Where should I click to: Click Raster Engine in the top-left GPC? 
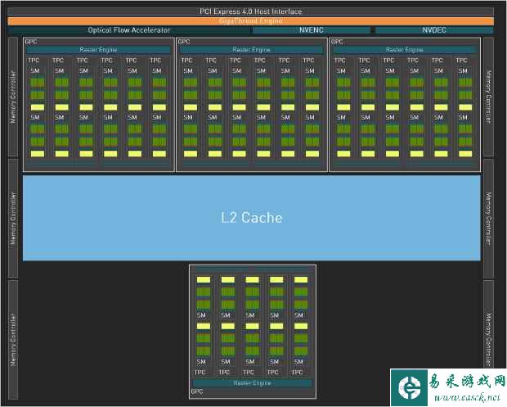pos(98,50)
